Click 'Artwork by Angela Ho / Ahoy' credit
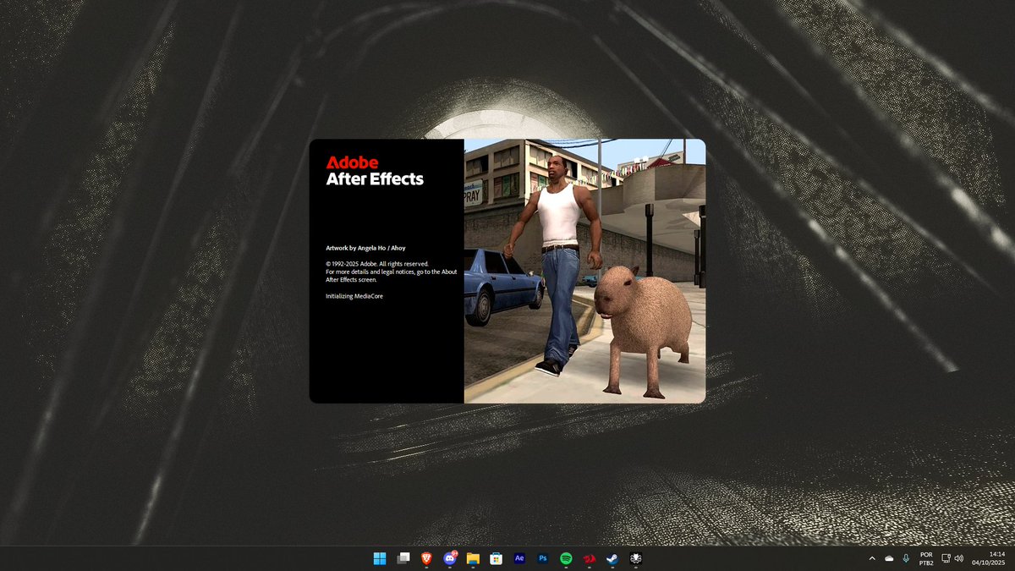 coord(365,248)
